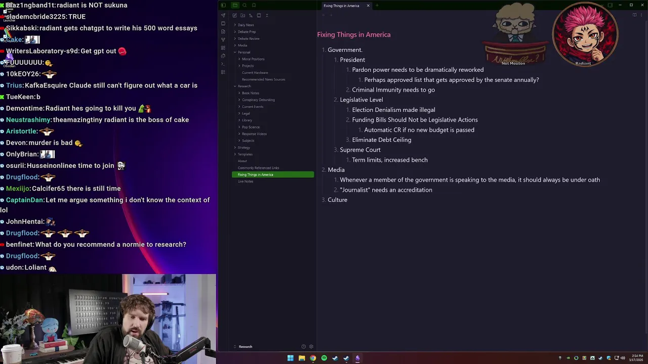This screenshot has width=648, height=364.
Task: Click the 'Eliminate Debt Ceiling' line
Action: [382, 140]
